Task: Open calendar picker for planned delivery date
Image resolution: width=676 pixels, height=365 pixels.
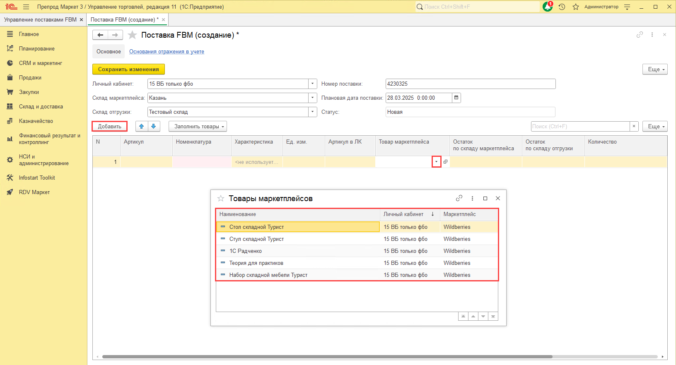Action: 456,98
